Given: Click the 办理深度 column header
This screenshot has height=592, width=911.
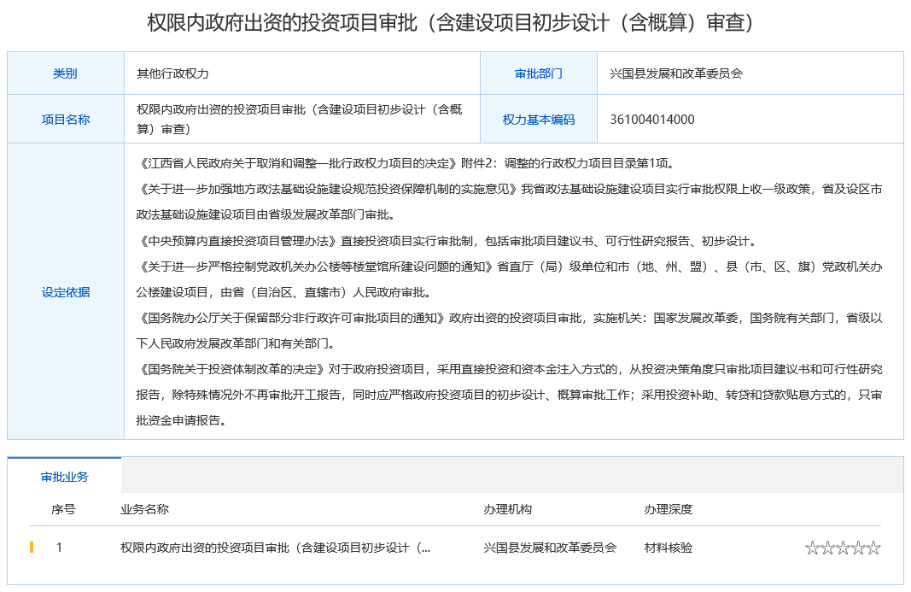Looking at the screenshot, I should (669, 509).
